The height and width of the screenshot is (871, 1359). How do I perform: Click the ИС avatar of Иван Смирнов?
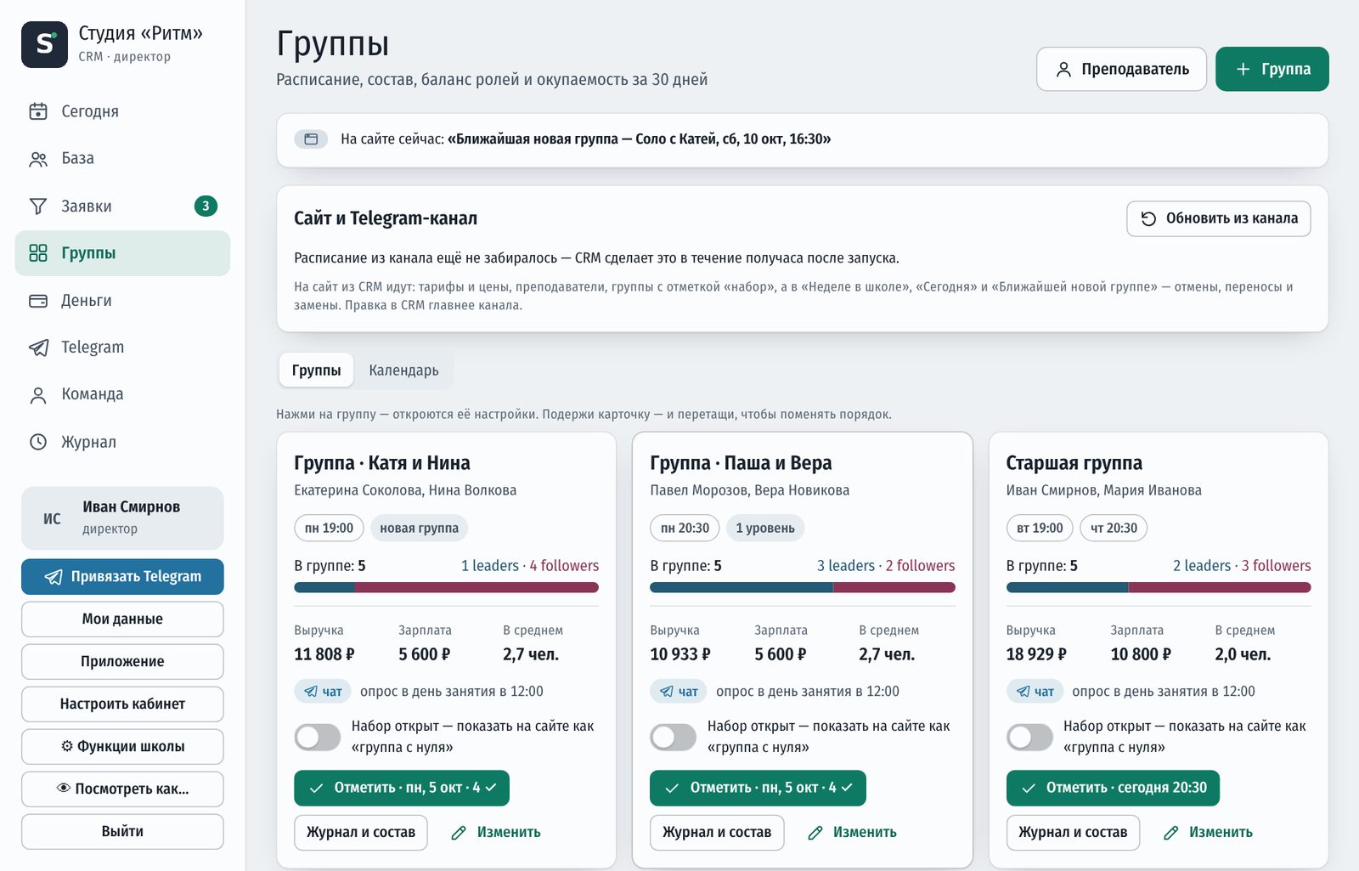click(52, 518)
